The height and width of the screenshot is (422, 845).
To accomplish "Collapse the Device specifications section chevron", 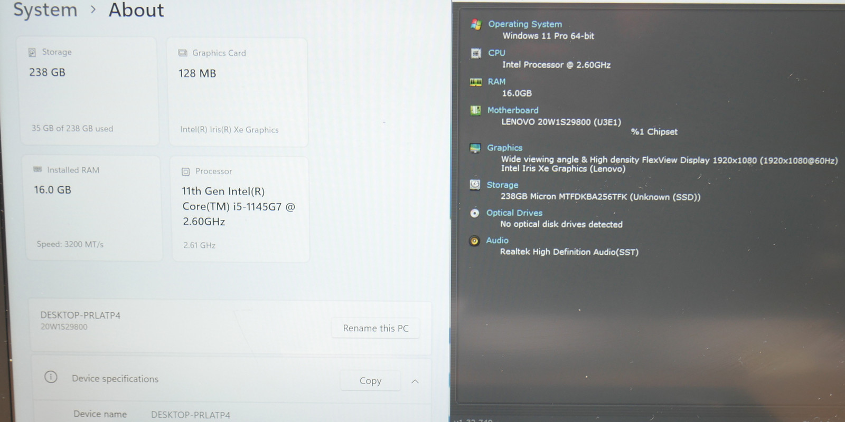I will 415,381.
